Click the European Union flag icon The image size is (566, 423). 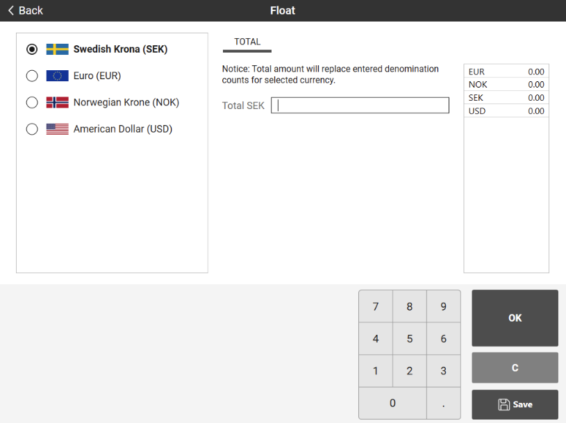coord(57,76)
